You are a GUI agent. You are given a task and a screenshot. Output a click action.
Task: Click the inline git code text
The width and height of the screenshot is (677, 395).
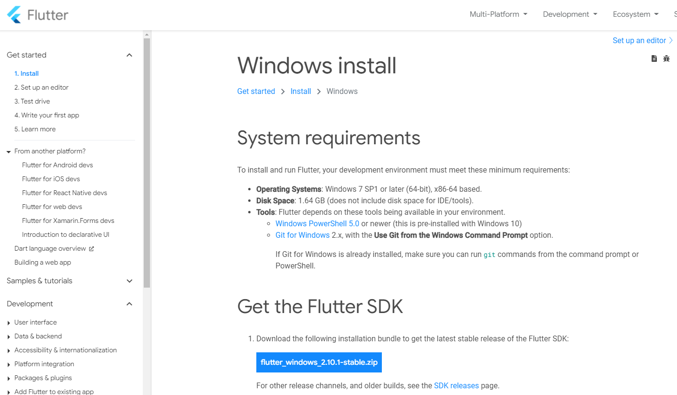tap(489, 255)
